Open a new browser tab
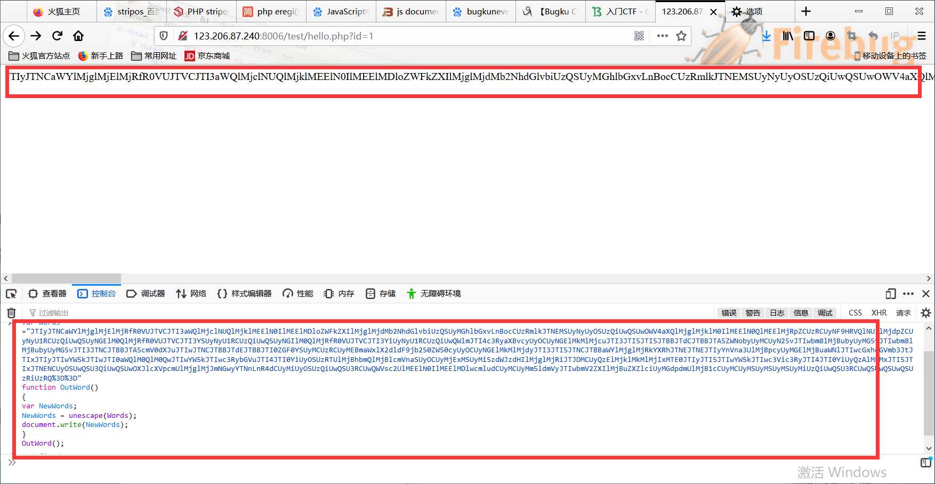This screenshot has height=484, width=935. point(806,11)
